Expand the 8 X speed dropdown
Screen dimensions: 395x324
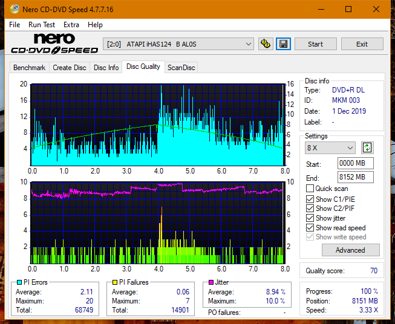click(x=330, y=147)
